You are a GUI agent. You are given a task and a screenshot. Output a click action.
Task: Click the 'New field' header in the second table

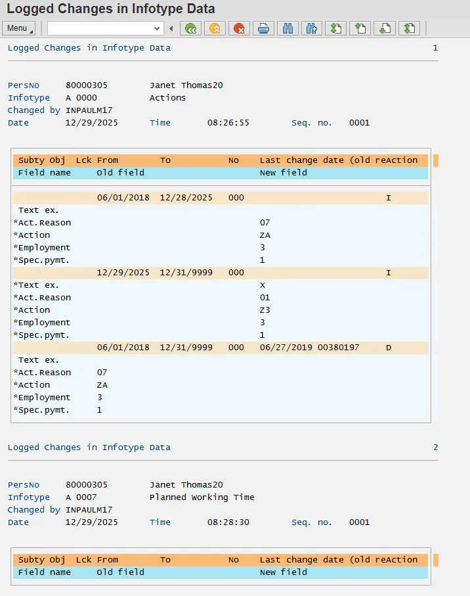pyautogui.click(x=283, y=572)
